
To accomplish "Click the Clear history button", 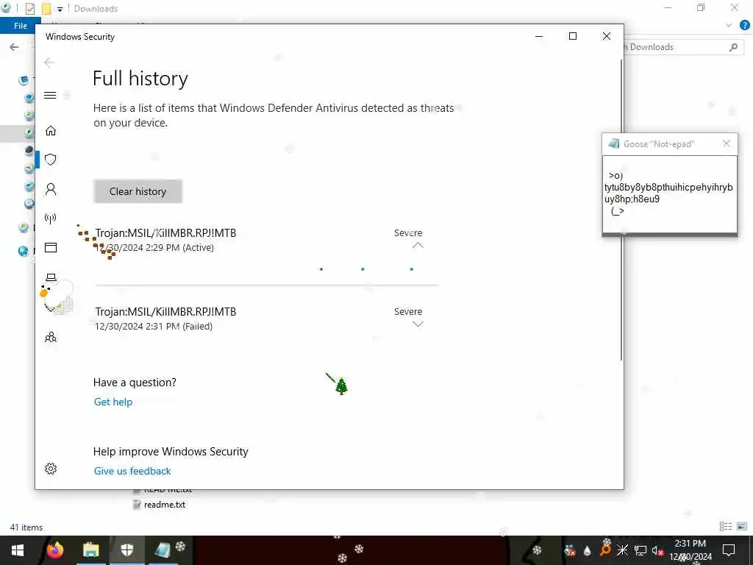I will tap(138, 191).
